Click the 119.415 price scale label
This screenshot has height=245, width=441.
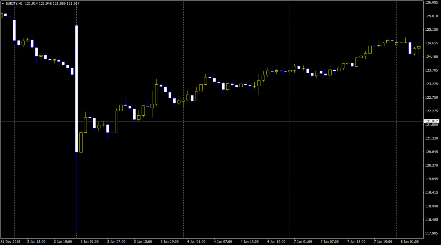click(x=431, y=192)
